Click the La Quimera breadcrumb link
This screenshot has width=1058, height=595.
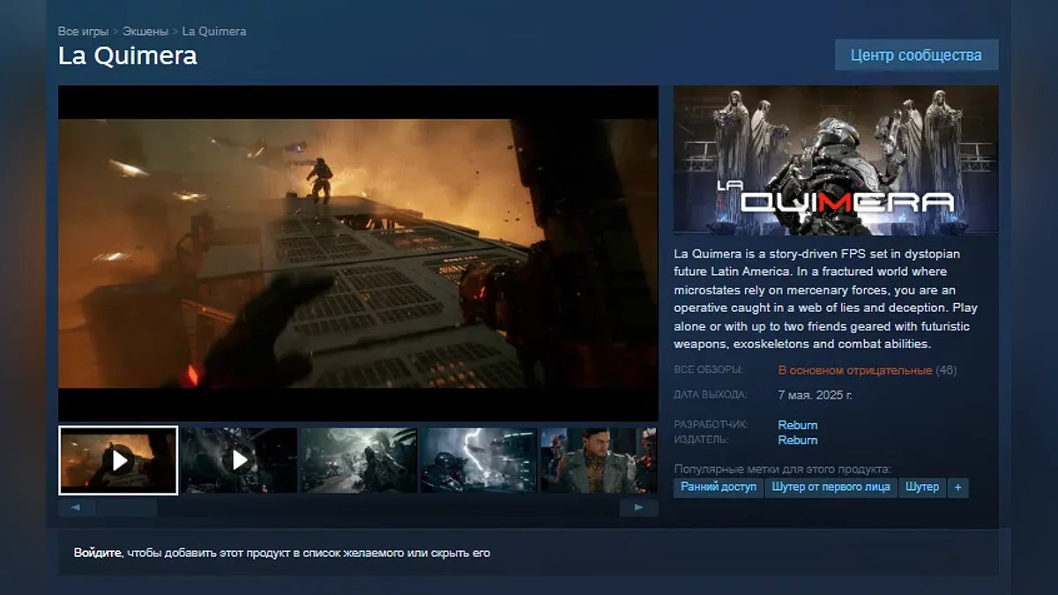point(214,32)
